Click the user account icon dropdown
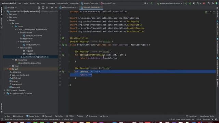The image size is (219, 123). [146, 3]
